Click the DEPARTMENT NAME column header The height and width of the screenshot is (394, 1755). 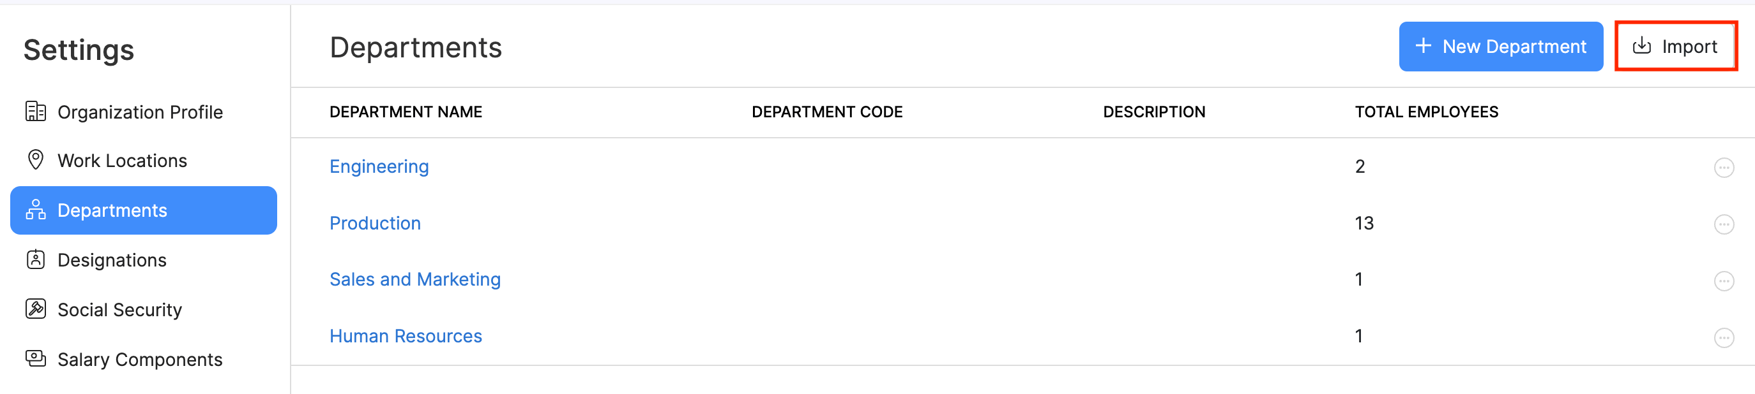click(406, 112)
